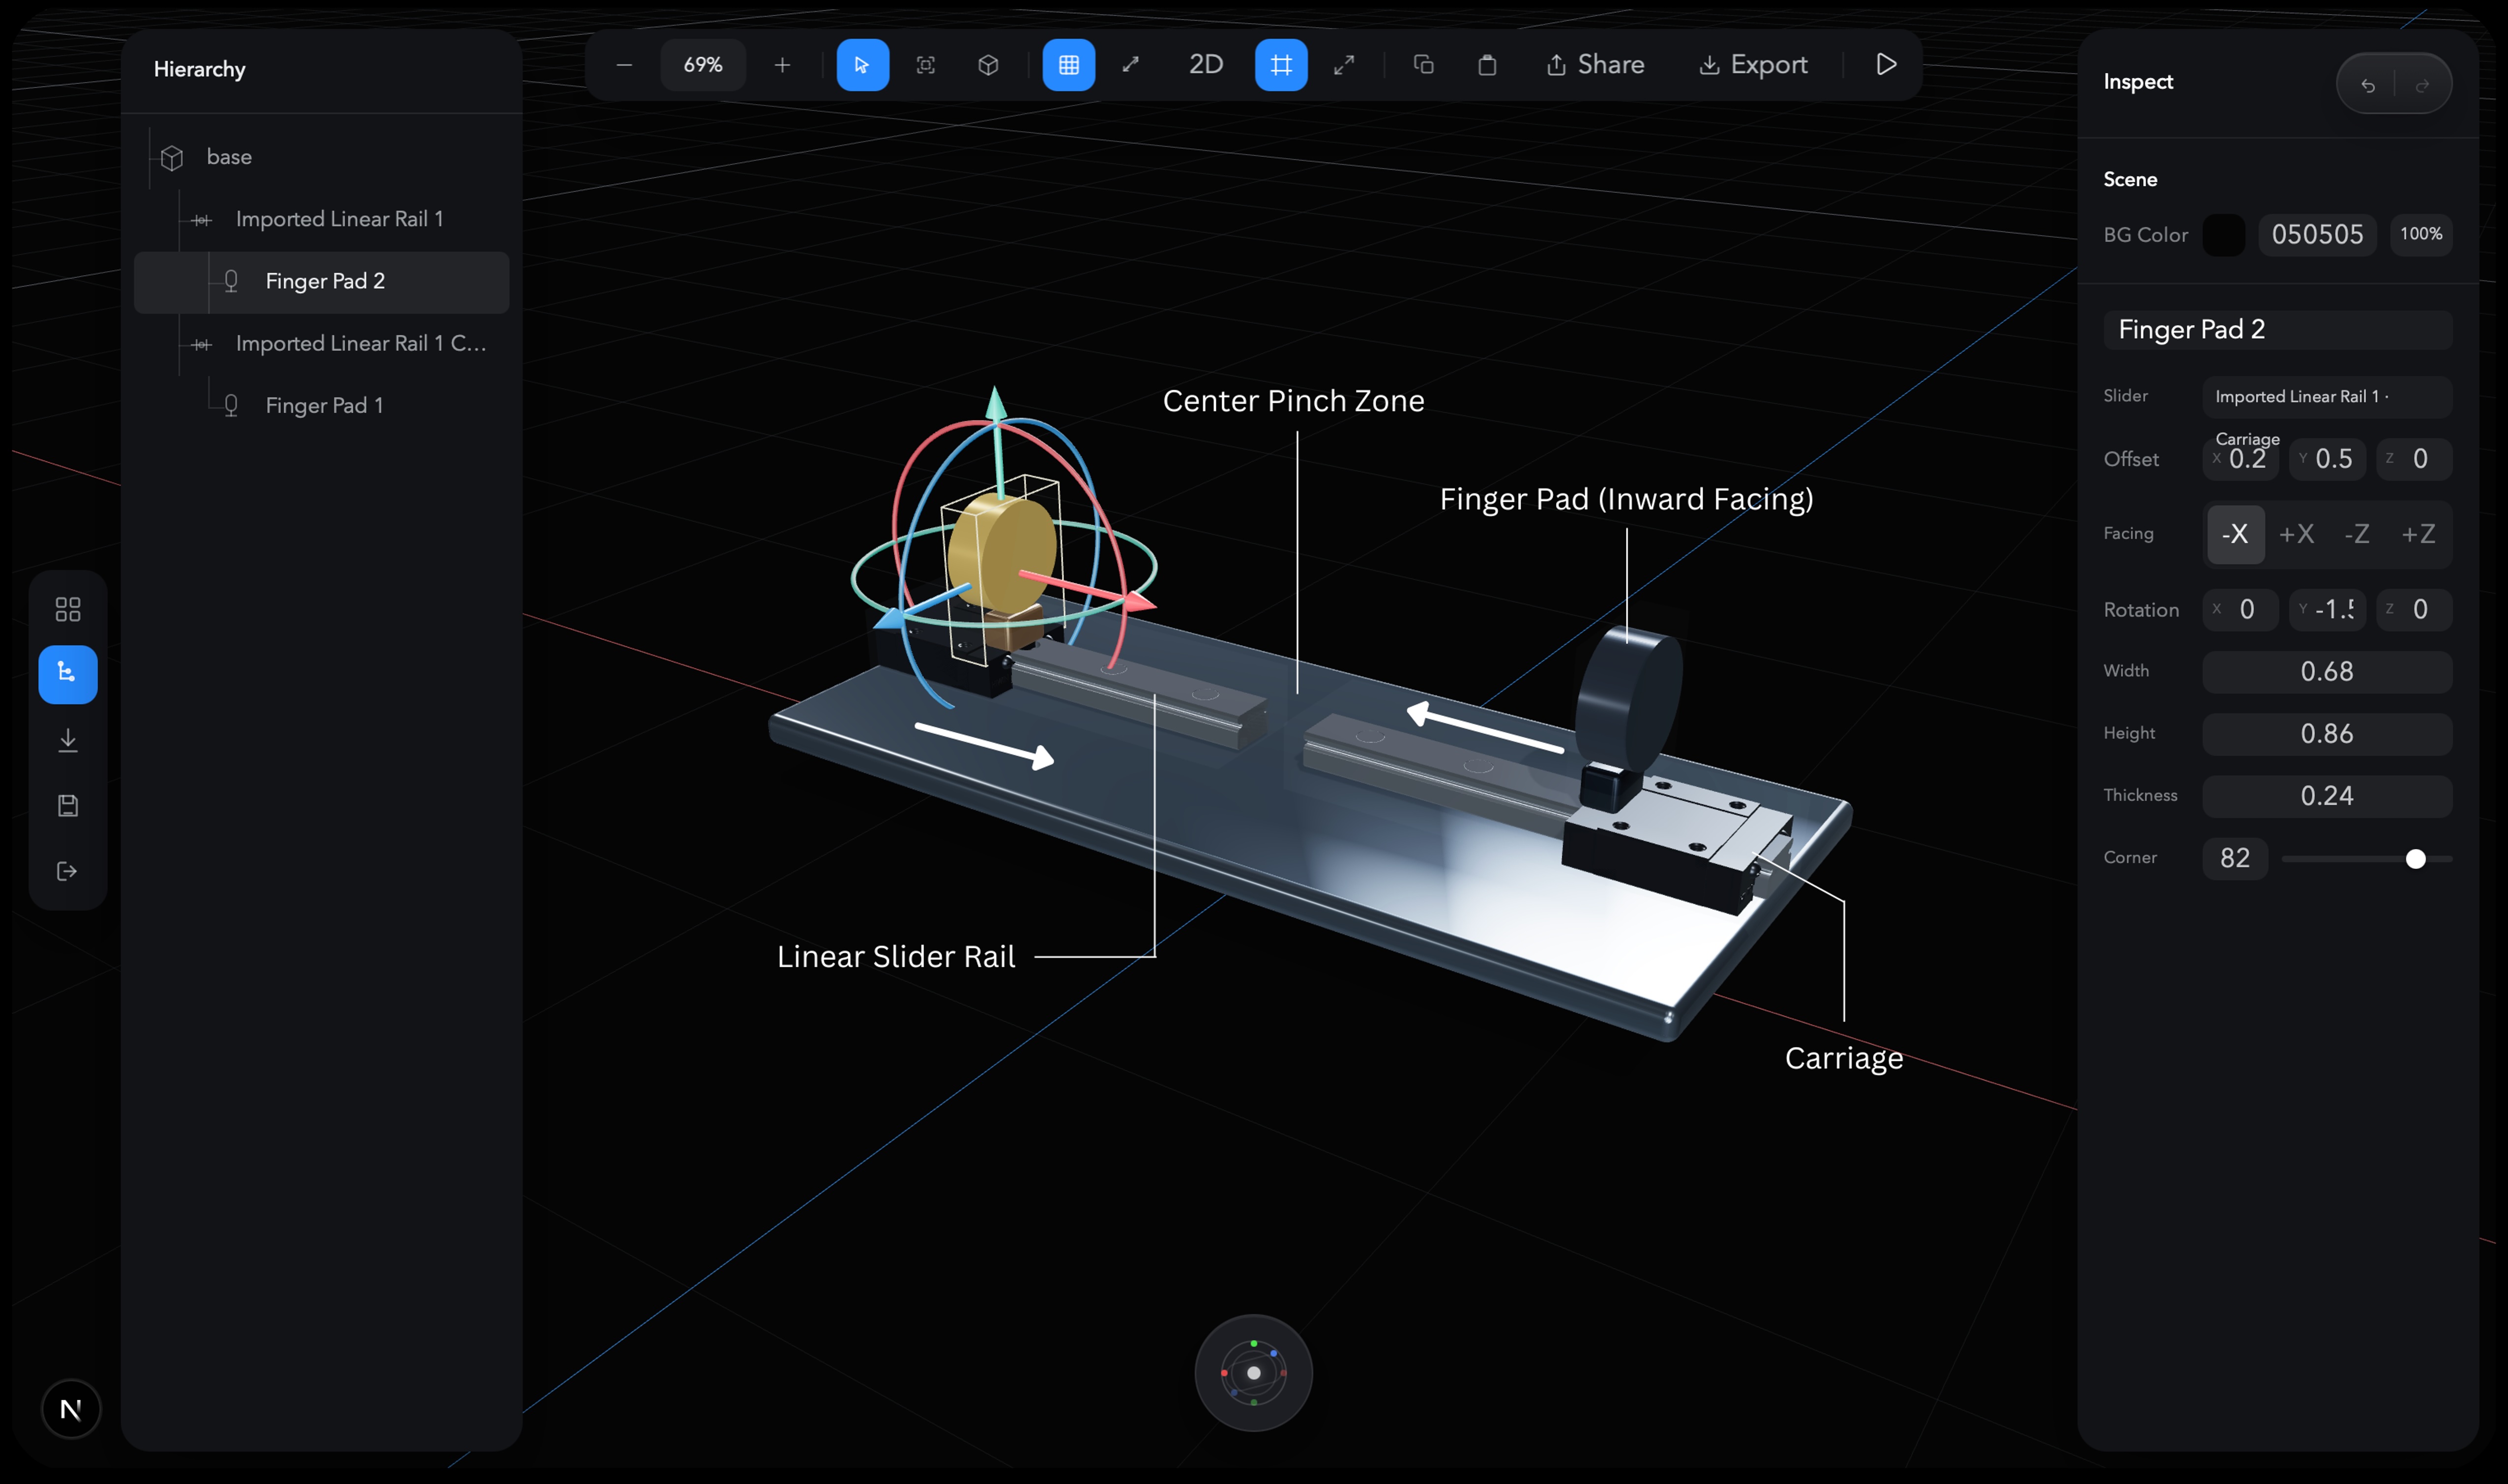Click the BG Color hex field 050505
Screen dimensions: 2508x1484
click(2317, 235)
